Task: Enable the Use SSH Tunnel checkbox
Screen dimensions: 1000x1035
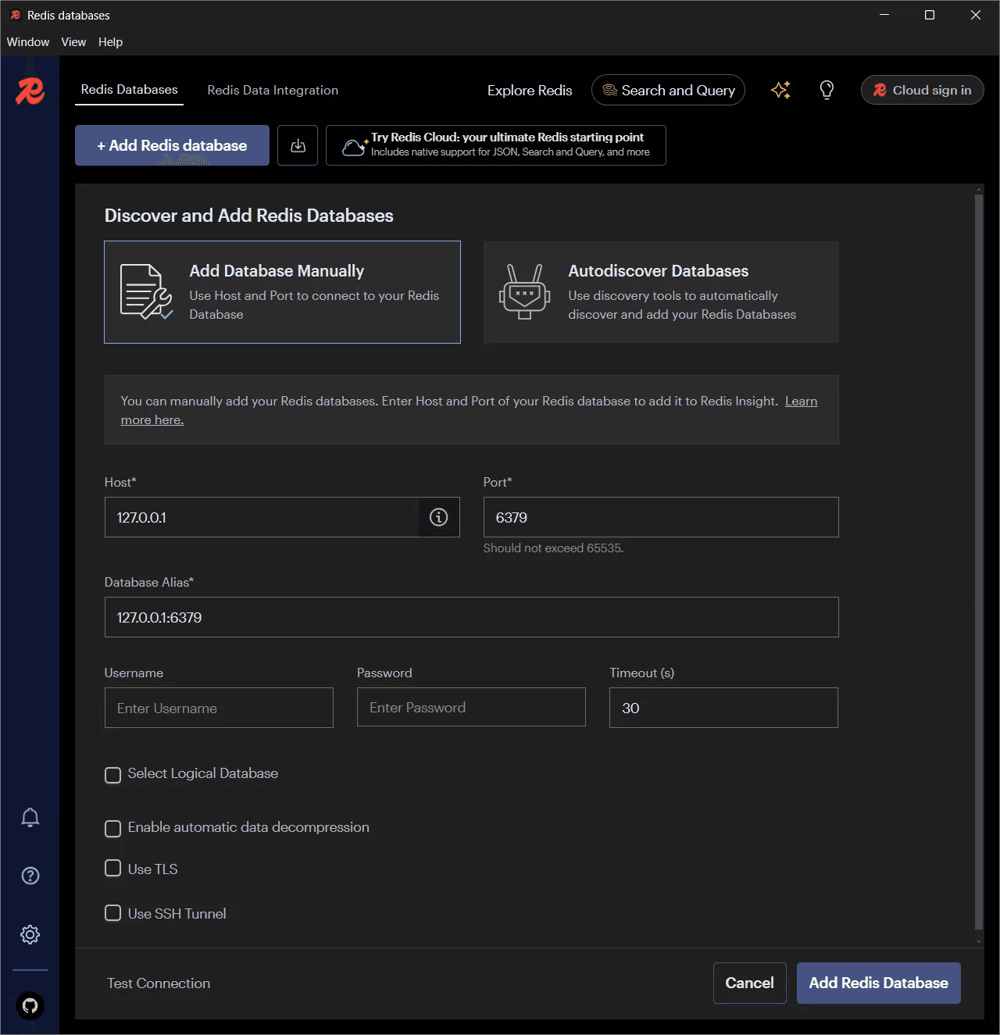Action: pos(112,912)
